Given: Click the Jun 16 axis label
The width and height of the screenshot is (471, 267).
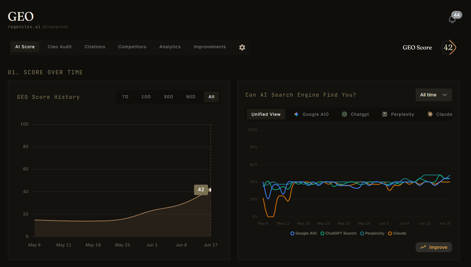Looking at the screenshot, I should tap(445, 223).
